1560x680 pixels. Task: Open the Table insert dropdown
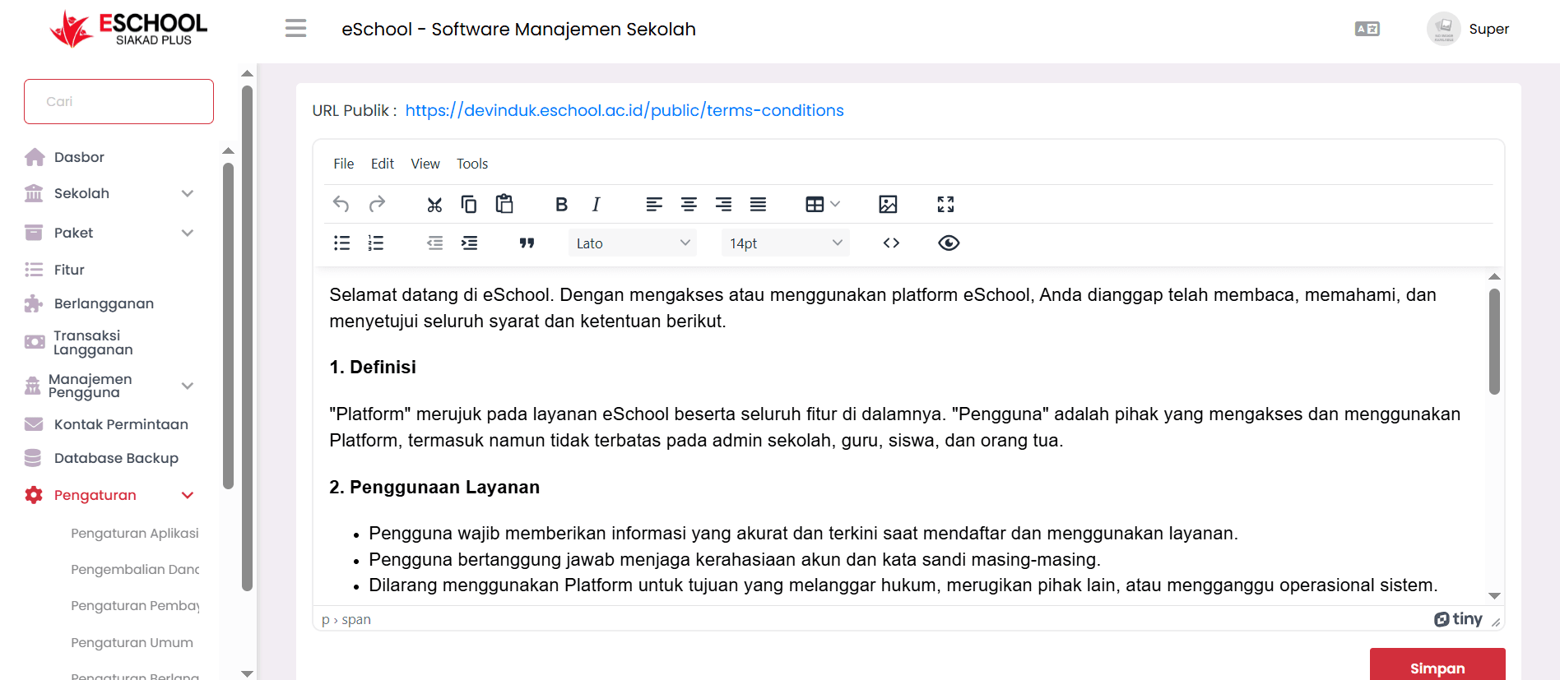pos(823,204)
